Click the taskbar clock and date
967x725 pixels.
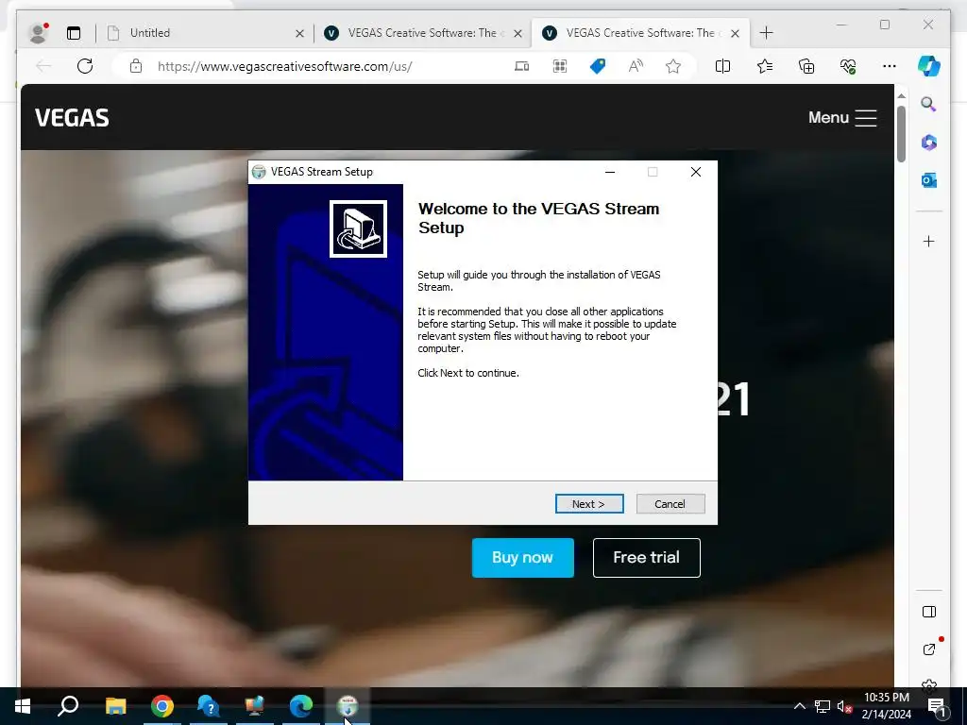tap(886, 706)
